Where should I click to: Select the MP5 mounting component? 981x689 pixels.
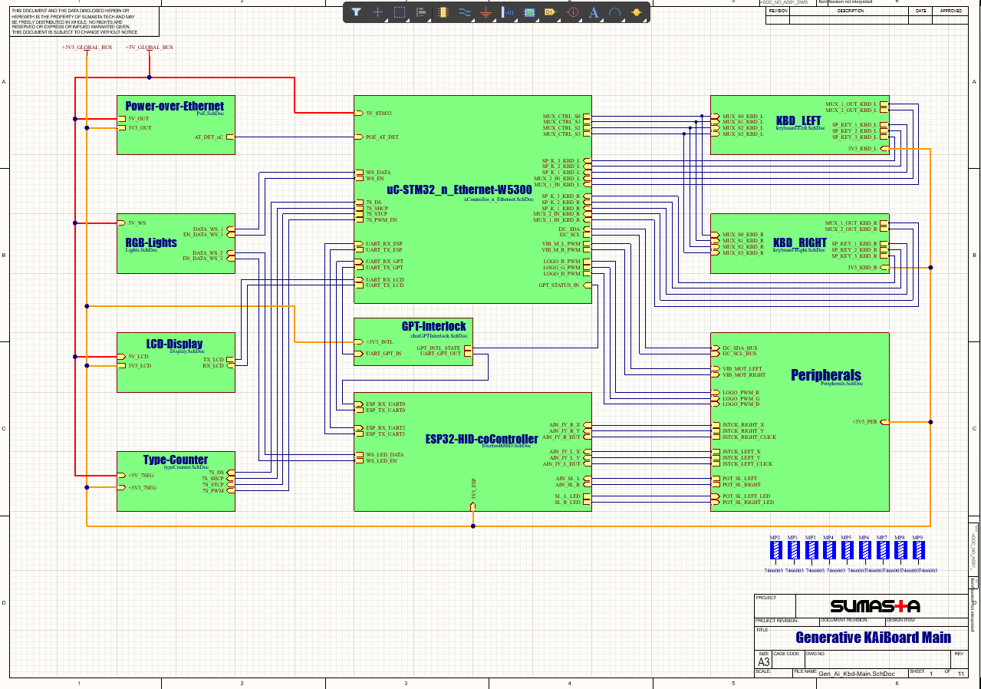pyautogui.click(x=846, y=550)
